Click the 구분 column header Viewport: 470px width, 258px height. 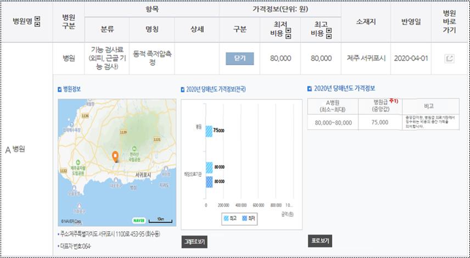point(240,29)
